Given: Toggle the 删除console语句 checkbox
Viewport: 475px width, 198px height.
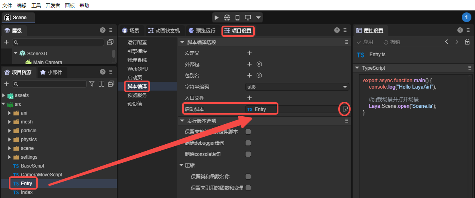Looking at the screenshot, I should 248,154.
